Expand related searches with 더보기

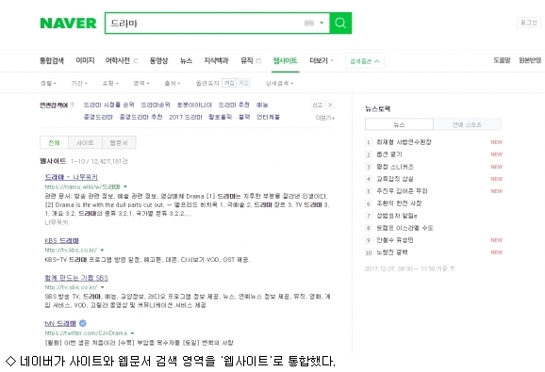coord(325,118)
